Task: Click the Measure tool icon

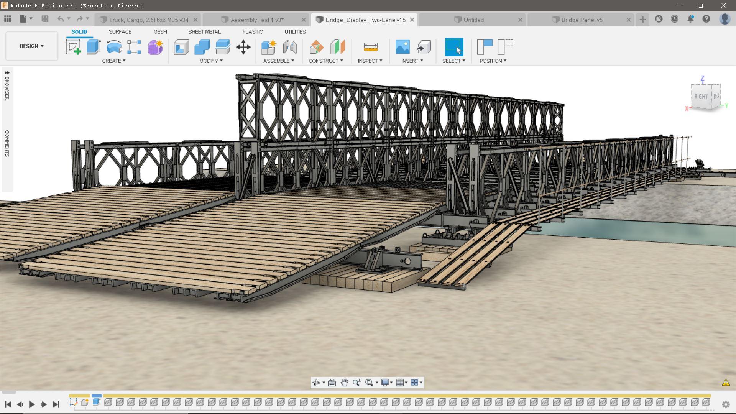Action: (370, 47)
